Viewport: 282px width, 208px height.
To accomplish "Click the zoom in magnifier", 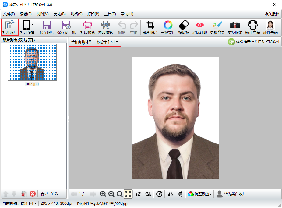I will pyautogui.click(x=103, y=194).
